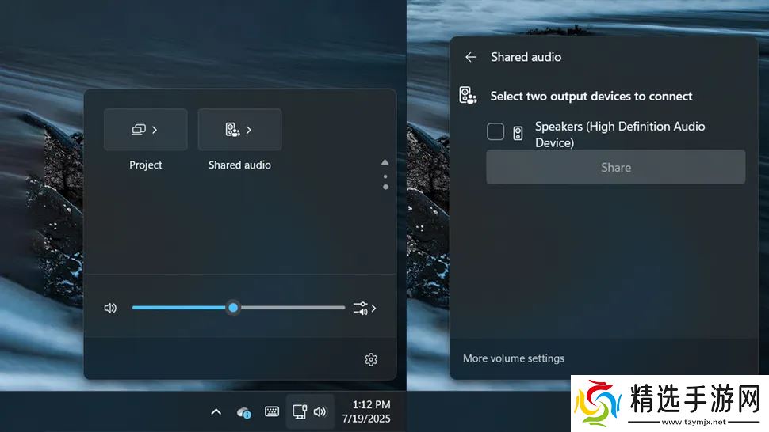This screenshot has width=769, height=432.
Task: Select the upper page indicator dot
Action: pyautogui.click(x=385, y=176)
